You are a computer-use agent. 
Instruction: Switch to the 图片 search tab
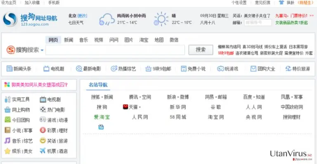point(129,40)
